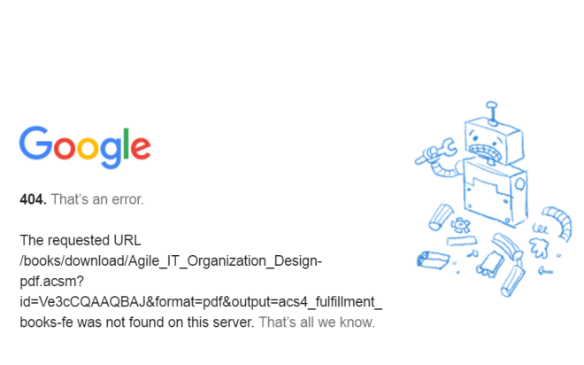Viewport: 584px width, 365px height.
Task: Click the Google logo
Action: tap(85, 147)
